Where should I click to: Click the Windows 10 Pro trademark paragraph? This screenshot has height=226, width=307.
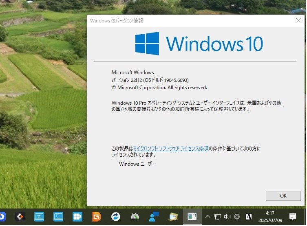click(x=197, y=106)
